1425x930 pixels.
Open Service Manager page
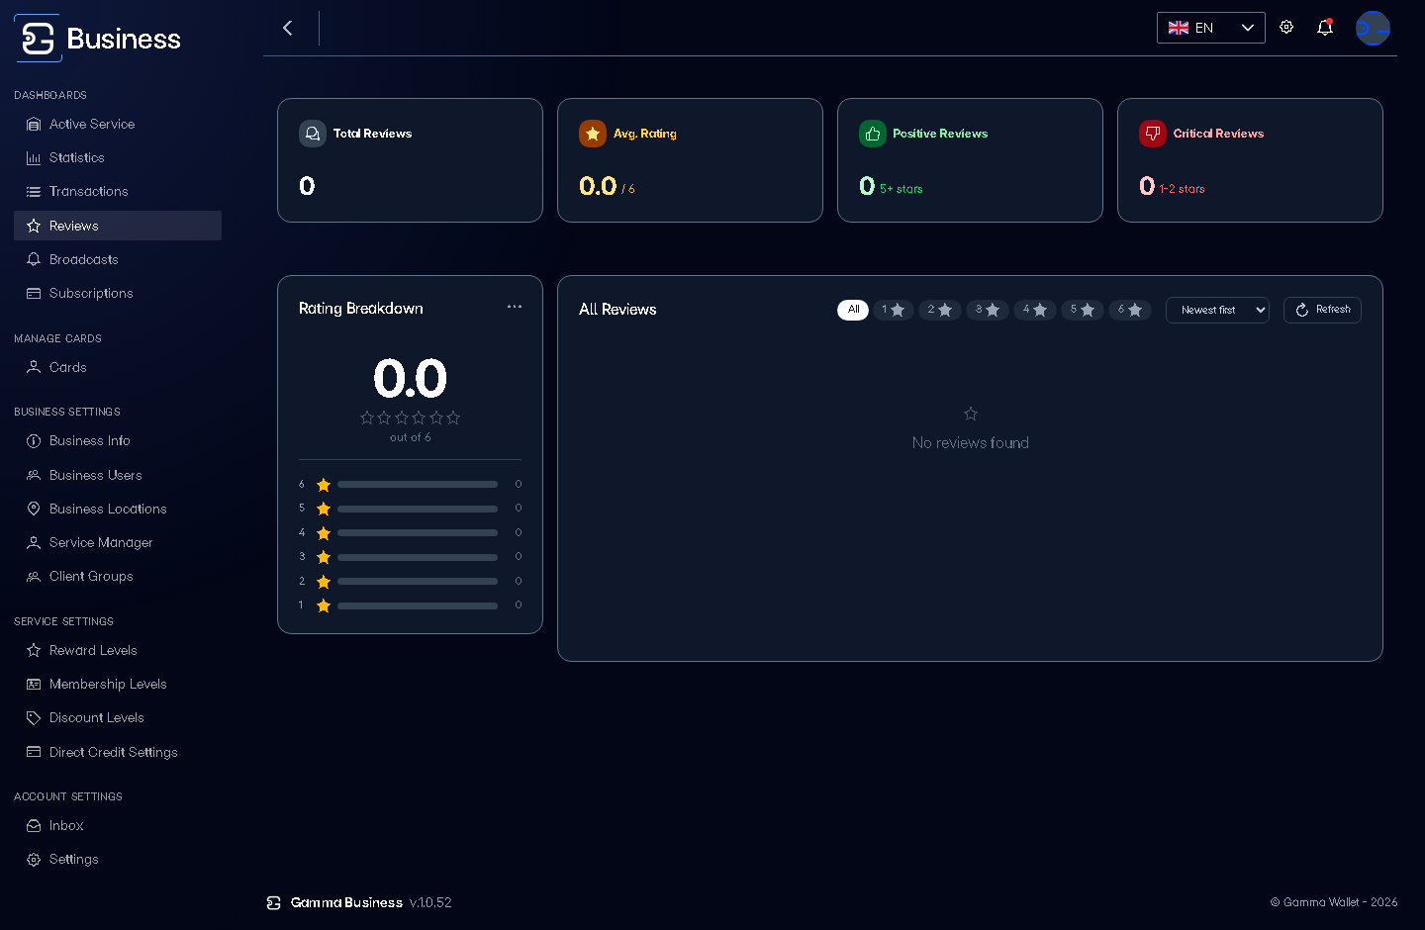(x=118, y=542)
